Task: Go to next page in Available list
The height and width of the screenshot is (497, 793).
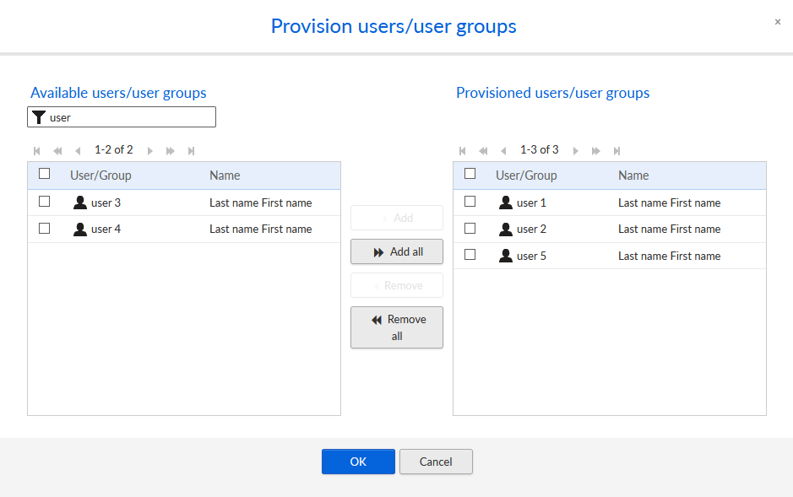Action: pyautogui.click(x=149, y=150)
